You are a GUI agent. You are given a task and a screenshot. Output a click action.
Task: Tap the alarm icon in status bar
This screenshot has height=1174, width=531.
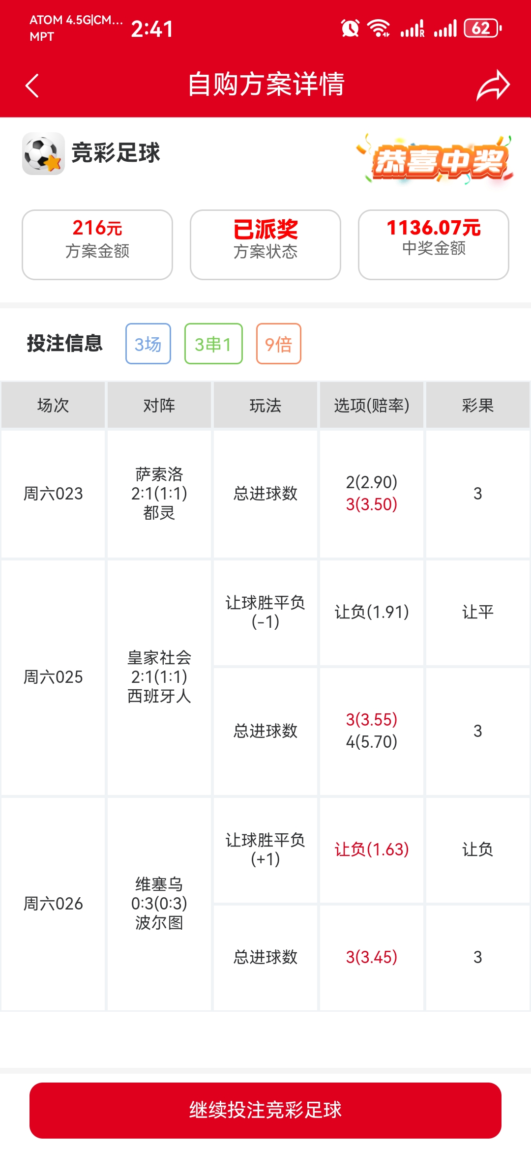350,28
